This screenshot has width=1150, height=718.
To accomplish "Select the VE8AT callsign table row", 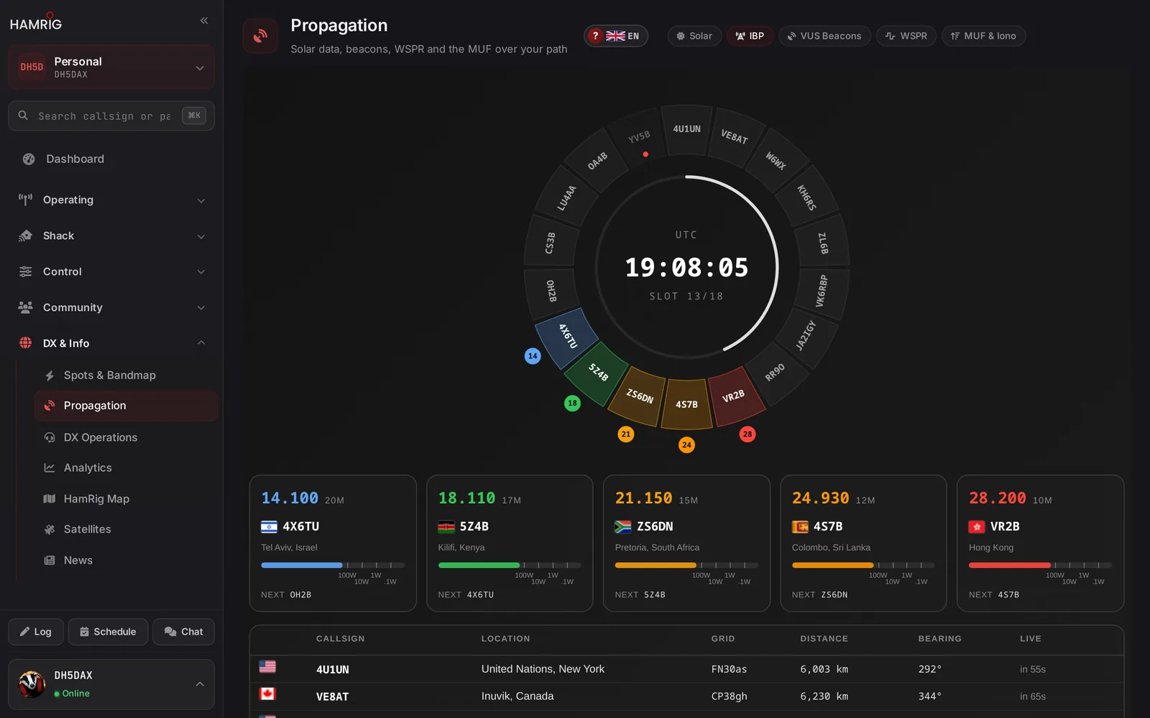I will pyautogui.click(x=686, y=696).
